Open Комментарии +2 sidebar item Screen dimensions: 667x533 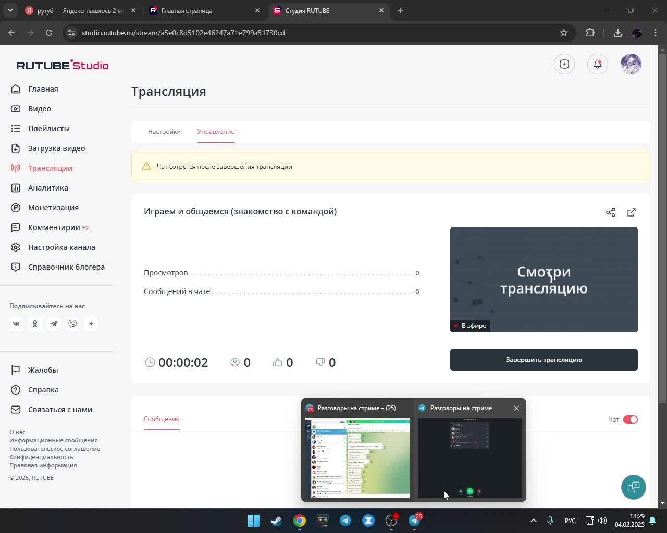[58, 227]
